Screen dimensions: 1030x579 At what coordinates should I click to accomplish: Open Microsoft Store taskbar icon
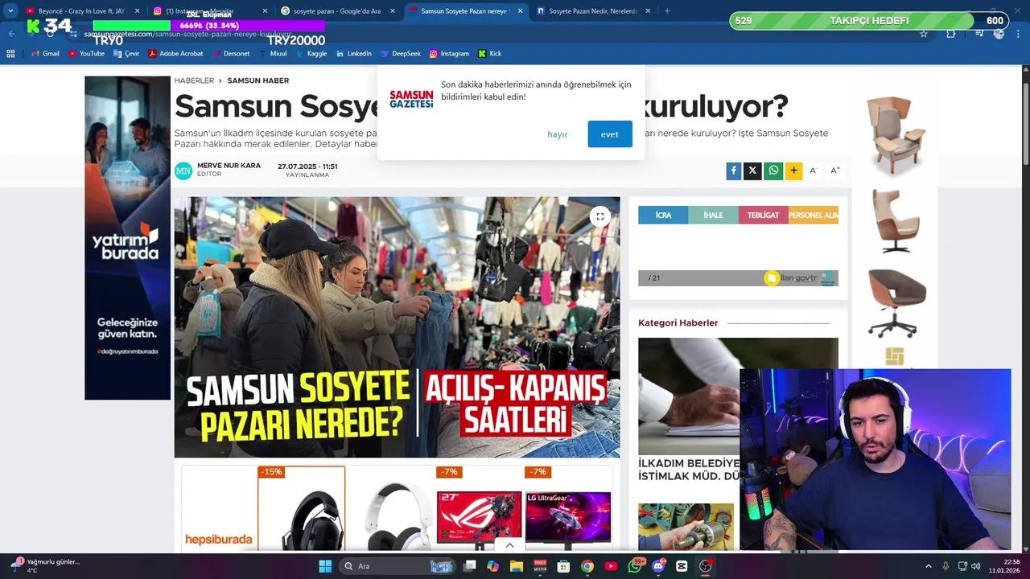[x=563, y=566]
